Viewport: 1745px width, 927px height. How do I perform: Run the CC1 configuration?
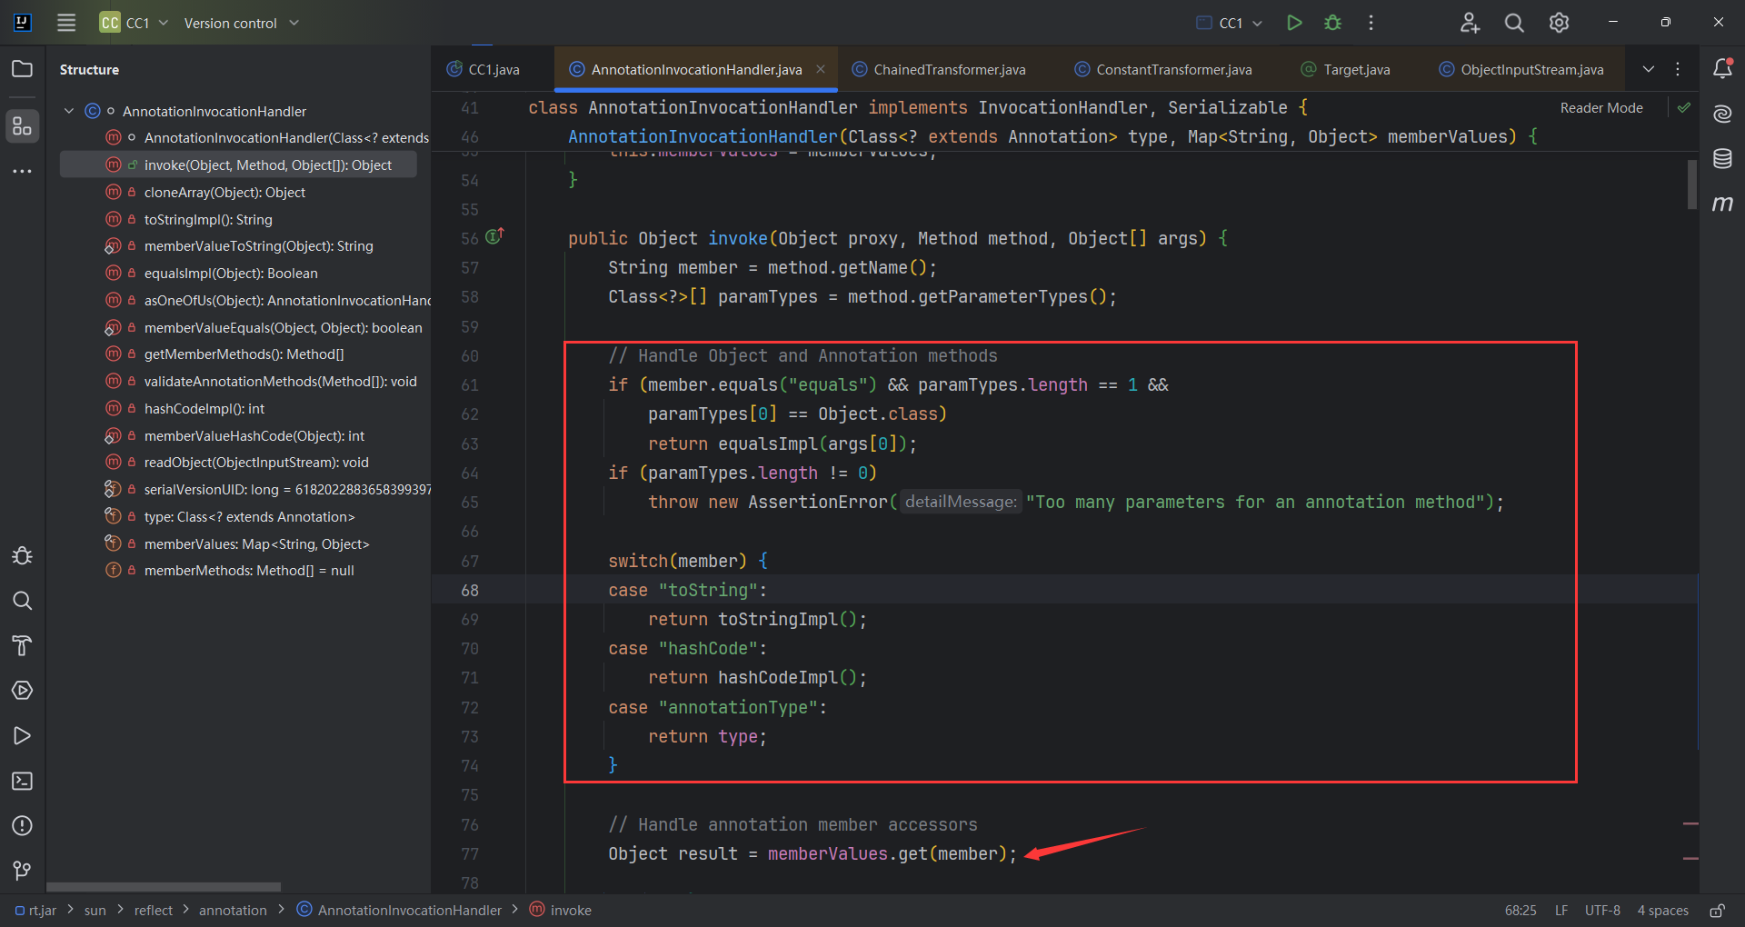click(1294, 23)
